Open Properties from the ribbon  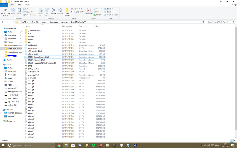(x=89, y=12)
